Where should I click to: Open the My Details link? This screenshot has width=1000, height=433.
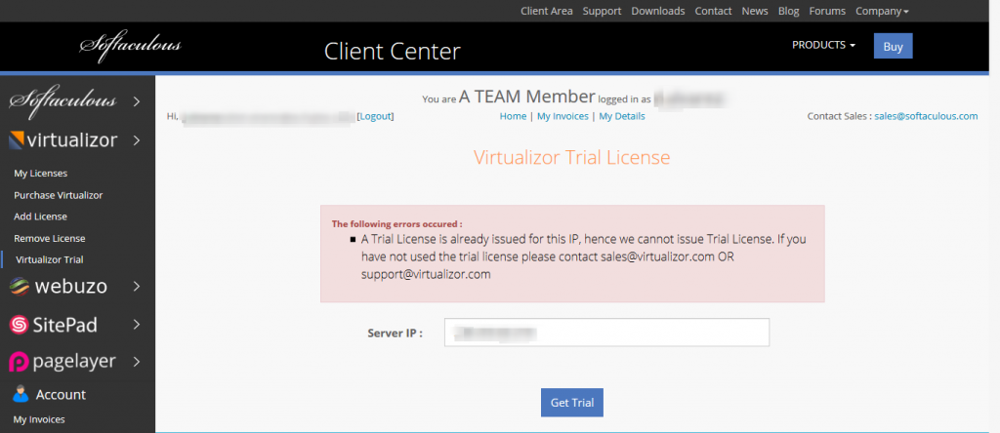click(622, 116)
